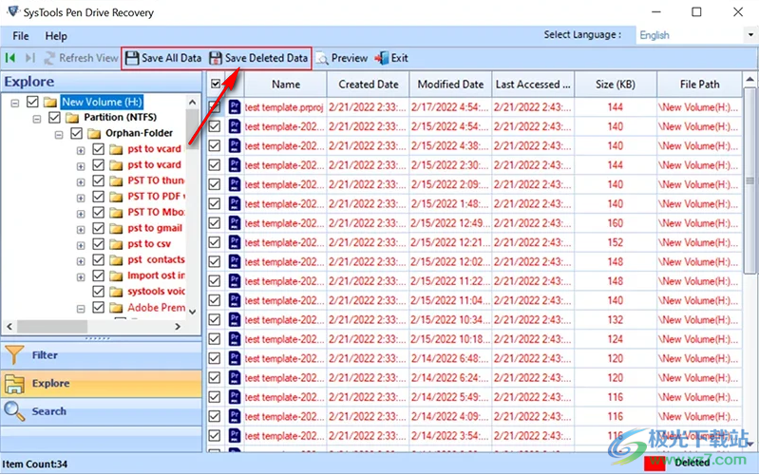Switch to the Filter panel tab
This screenshot has height=475, width=759.
tap(102, 355)
